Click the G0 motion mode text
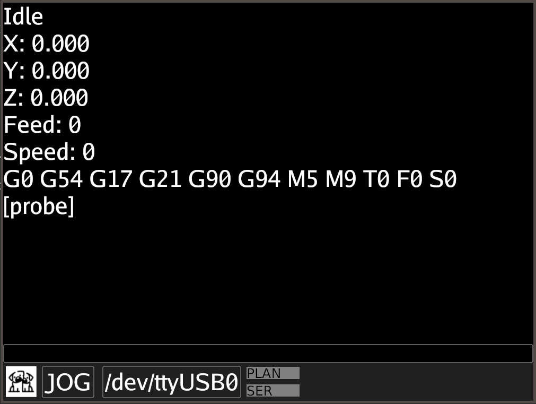The width and height of the screenshot is (536, 404). [19, 179]
